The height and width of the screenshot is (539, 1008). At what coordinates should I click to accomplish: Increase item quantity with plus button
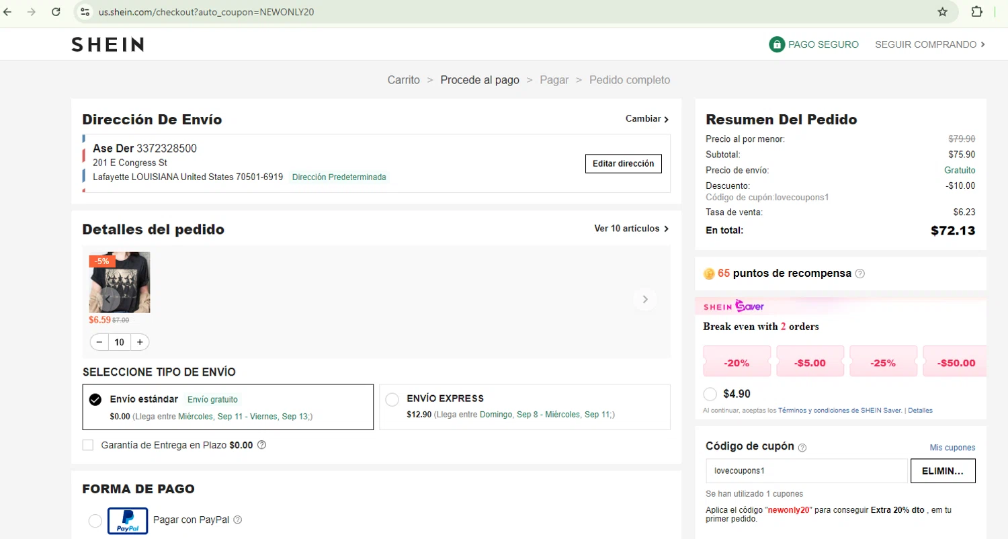[140, 342]
